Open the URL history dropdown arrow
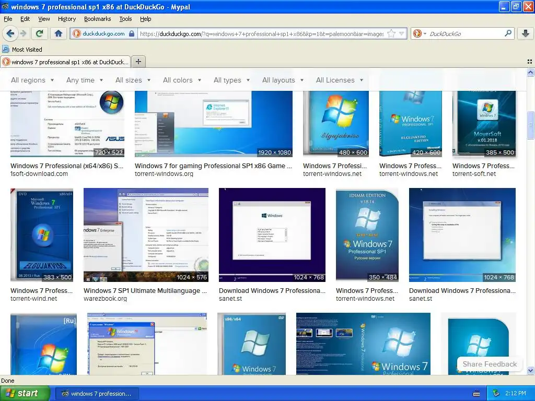 point(402,34)
